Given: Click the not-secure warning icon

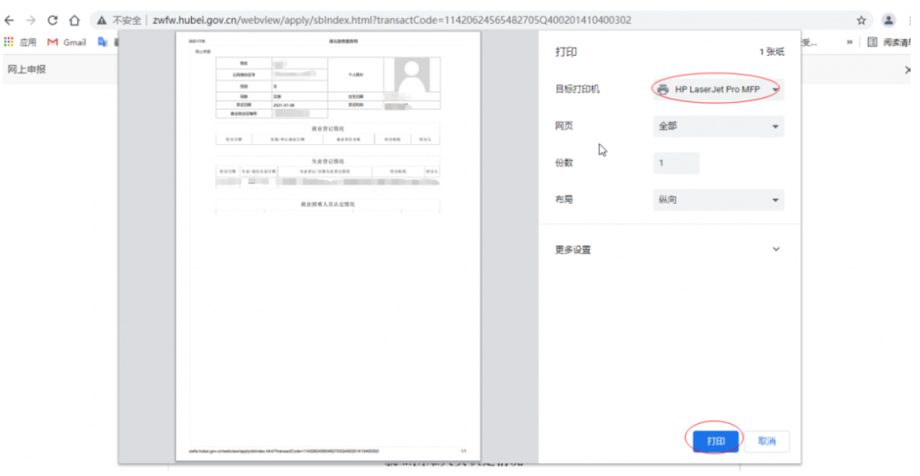Looking at the screenshot, I should (102, 20).
